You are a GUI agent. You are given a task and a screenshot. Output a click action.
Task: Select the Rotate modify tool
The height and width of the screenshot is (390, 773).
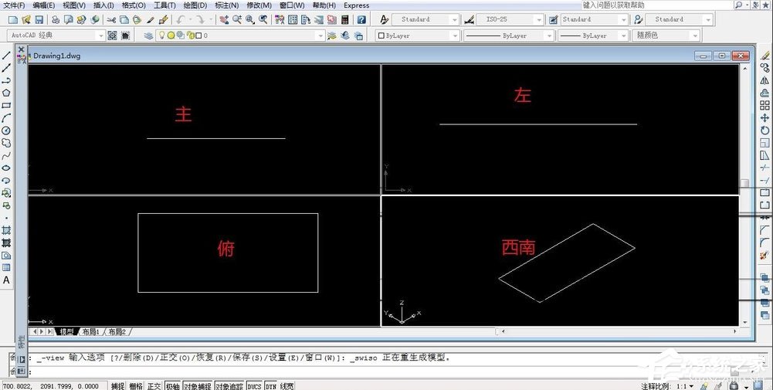coord(765,131)
